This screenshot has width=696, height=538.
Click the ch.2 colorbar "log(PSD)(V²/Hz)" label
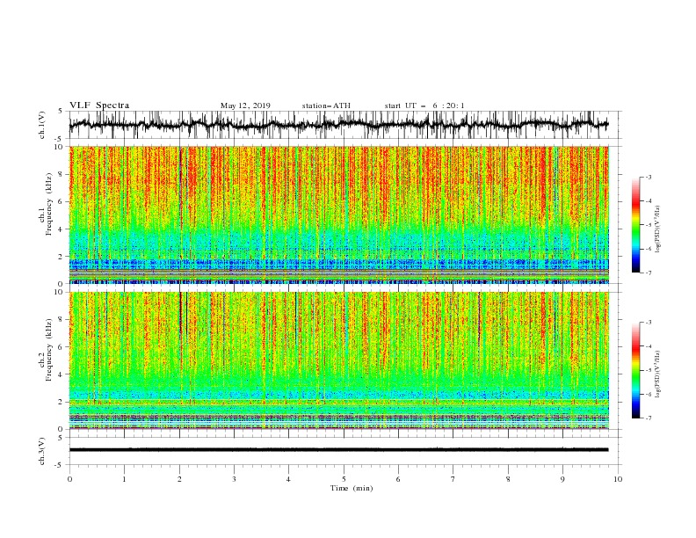[x=659, y=374]
